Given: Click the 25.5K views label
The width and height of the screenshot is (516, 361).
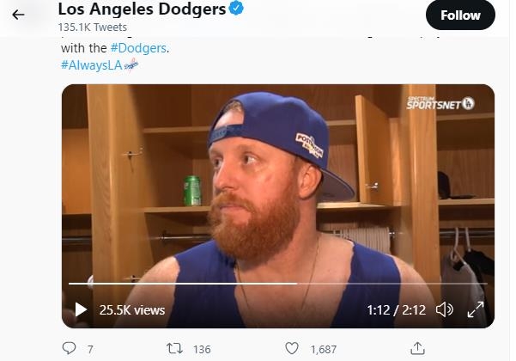Looking at the screenshot, I should [131, 309].
